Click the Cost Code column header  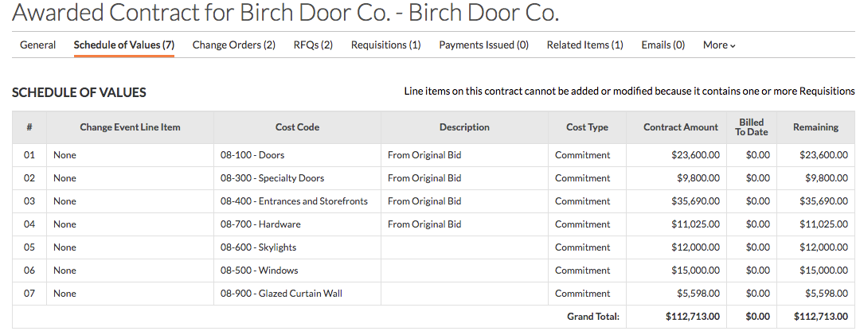point(297,127)
